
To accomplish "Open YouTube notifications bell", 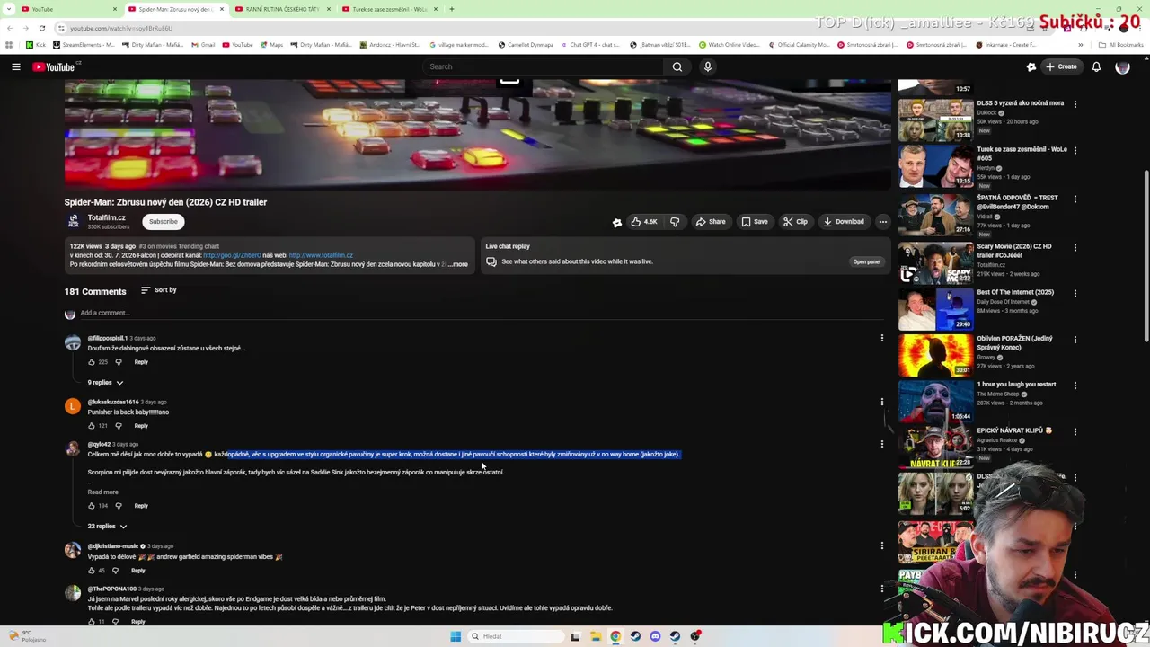I will (1096, 66).
